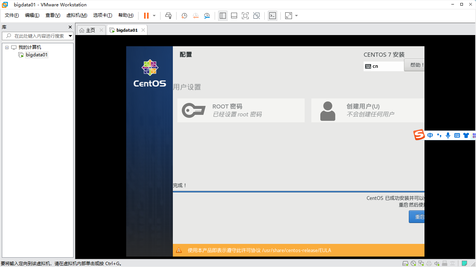The height and width of the screenshot is (267, 476).
Task: Click the stretch guest display icon
Action: tap(289, 16)
